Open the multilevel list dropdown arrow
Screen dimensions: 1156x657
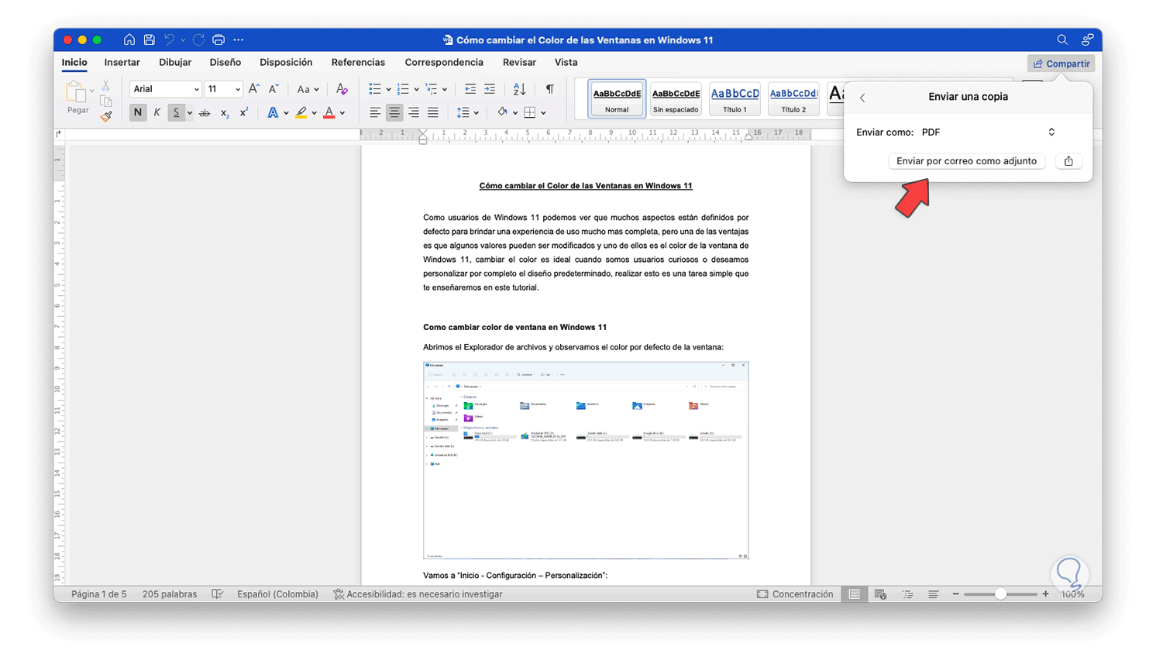pyautogui.click(x=445, y=90)
